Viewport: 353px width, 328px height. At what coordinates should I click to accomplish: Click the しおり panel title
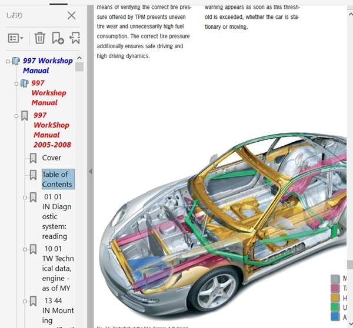[14, 15]
